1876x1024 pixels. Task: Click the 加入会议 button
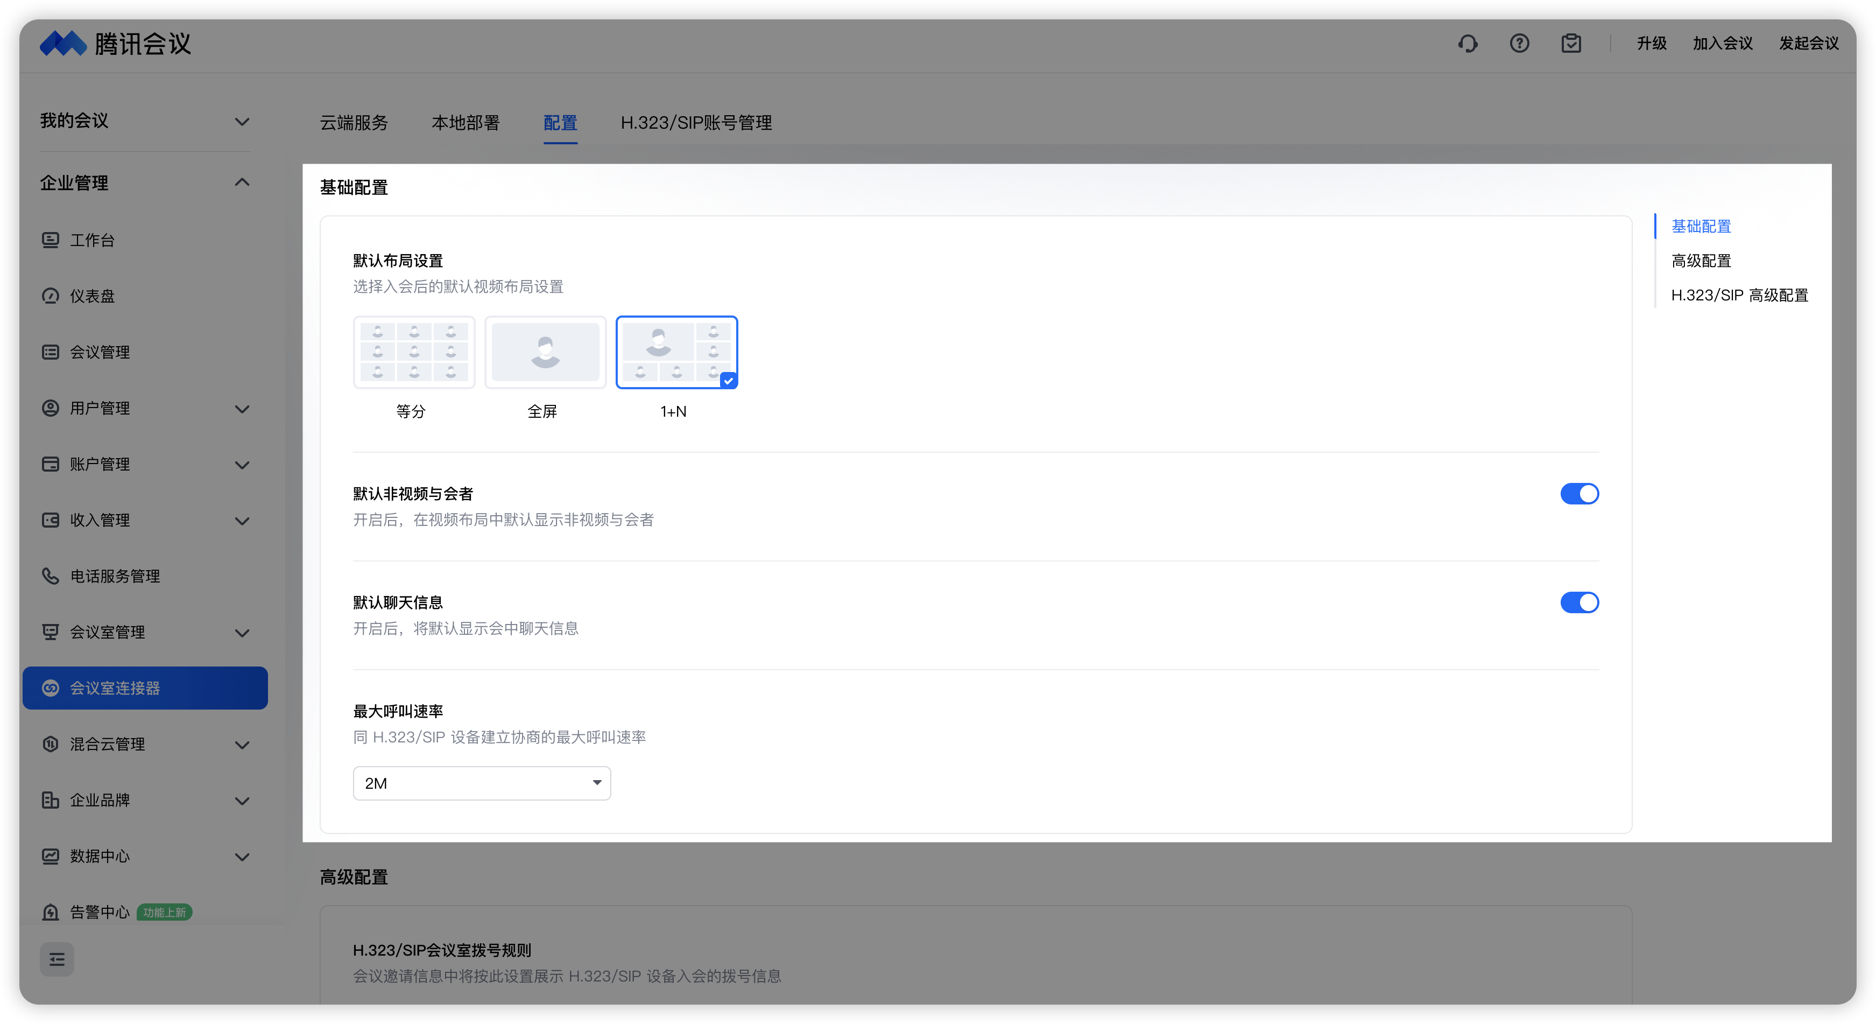coord(1722,44)
